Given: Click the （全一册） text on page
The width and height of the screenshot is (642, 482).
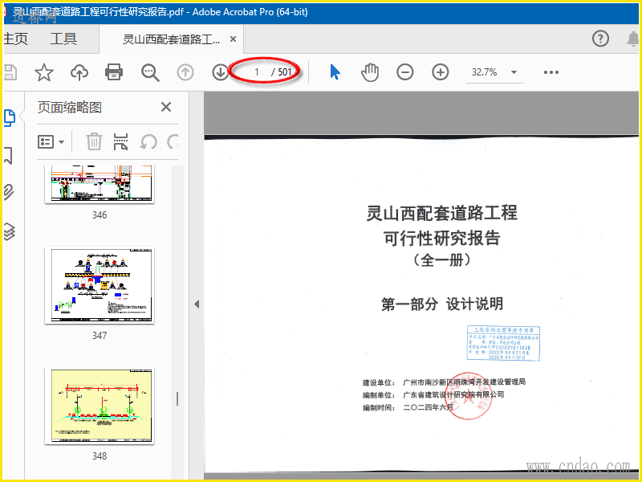Looking at the screenshot, I should tap(442, 259).
